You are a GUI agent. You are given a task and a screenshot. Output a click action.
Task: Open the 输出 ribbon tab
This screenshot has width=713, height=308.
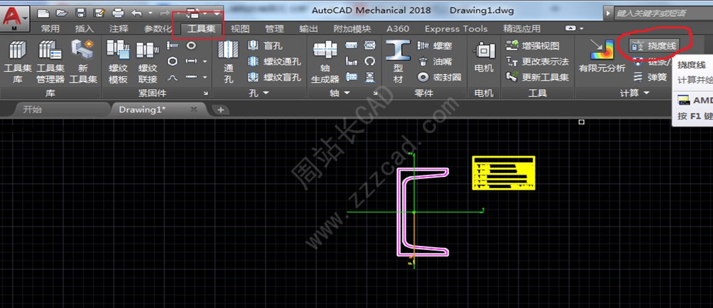pyautogui.click(x=308, y=29)
